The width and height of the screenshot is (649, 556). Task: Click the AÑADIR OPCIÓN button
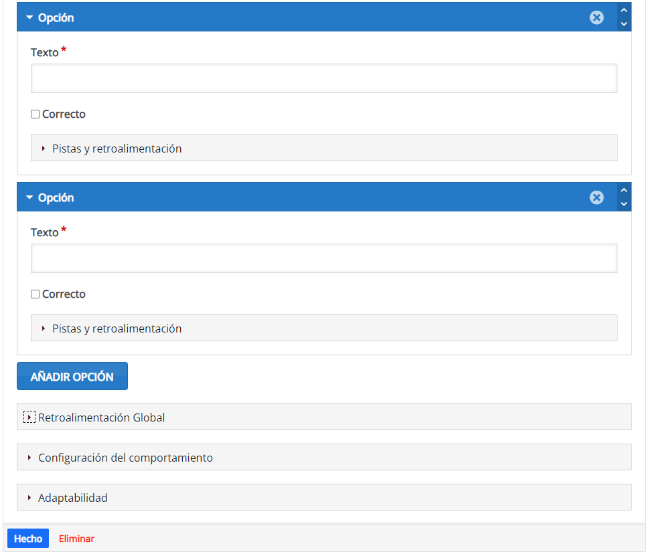coord(72,377)
